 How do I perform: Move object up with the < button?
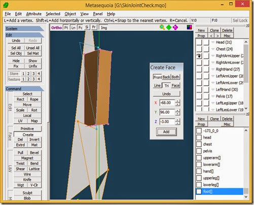[211, 36]
